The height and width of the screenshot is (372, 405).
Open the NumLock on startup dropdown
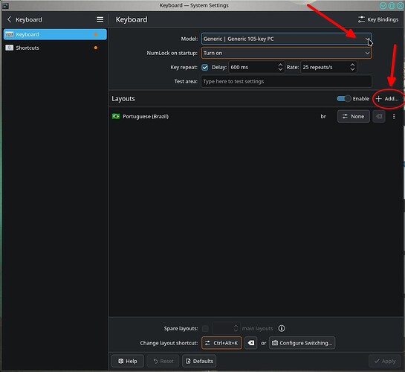point(286,53)
